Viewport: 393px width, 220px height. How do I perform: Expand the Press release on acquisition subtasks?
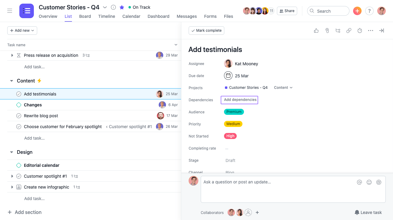point(12,55)
